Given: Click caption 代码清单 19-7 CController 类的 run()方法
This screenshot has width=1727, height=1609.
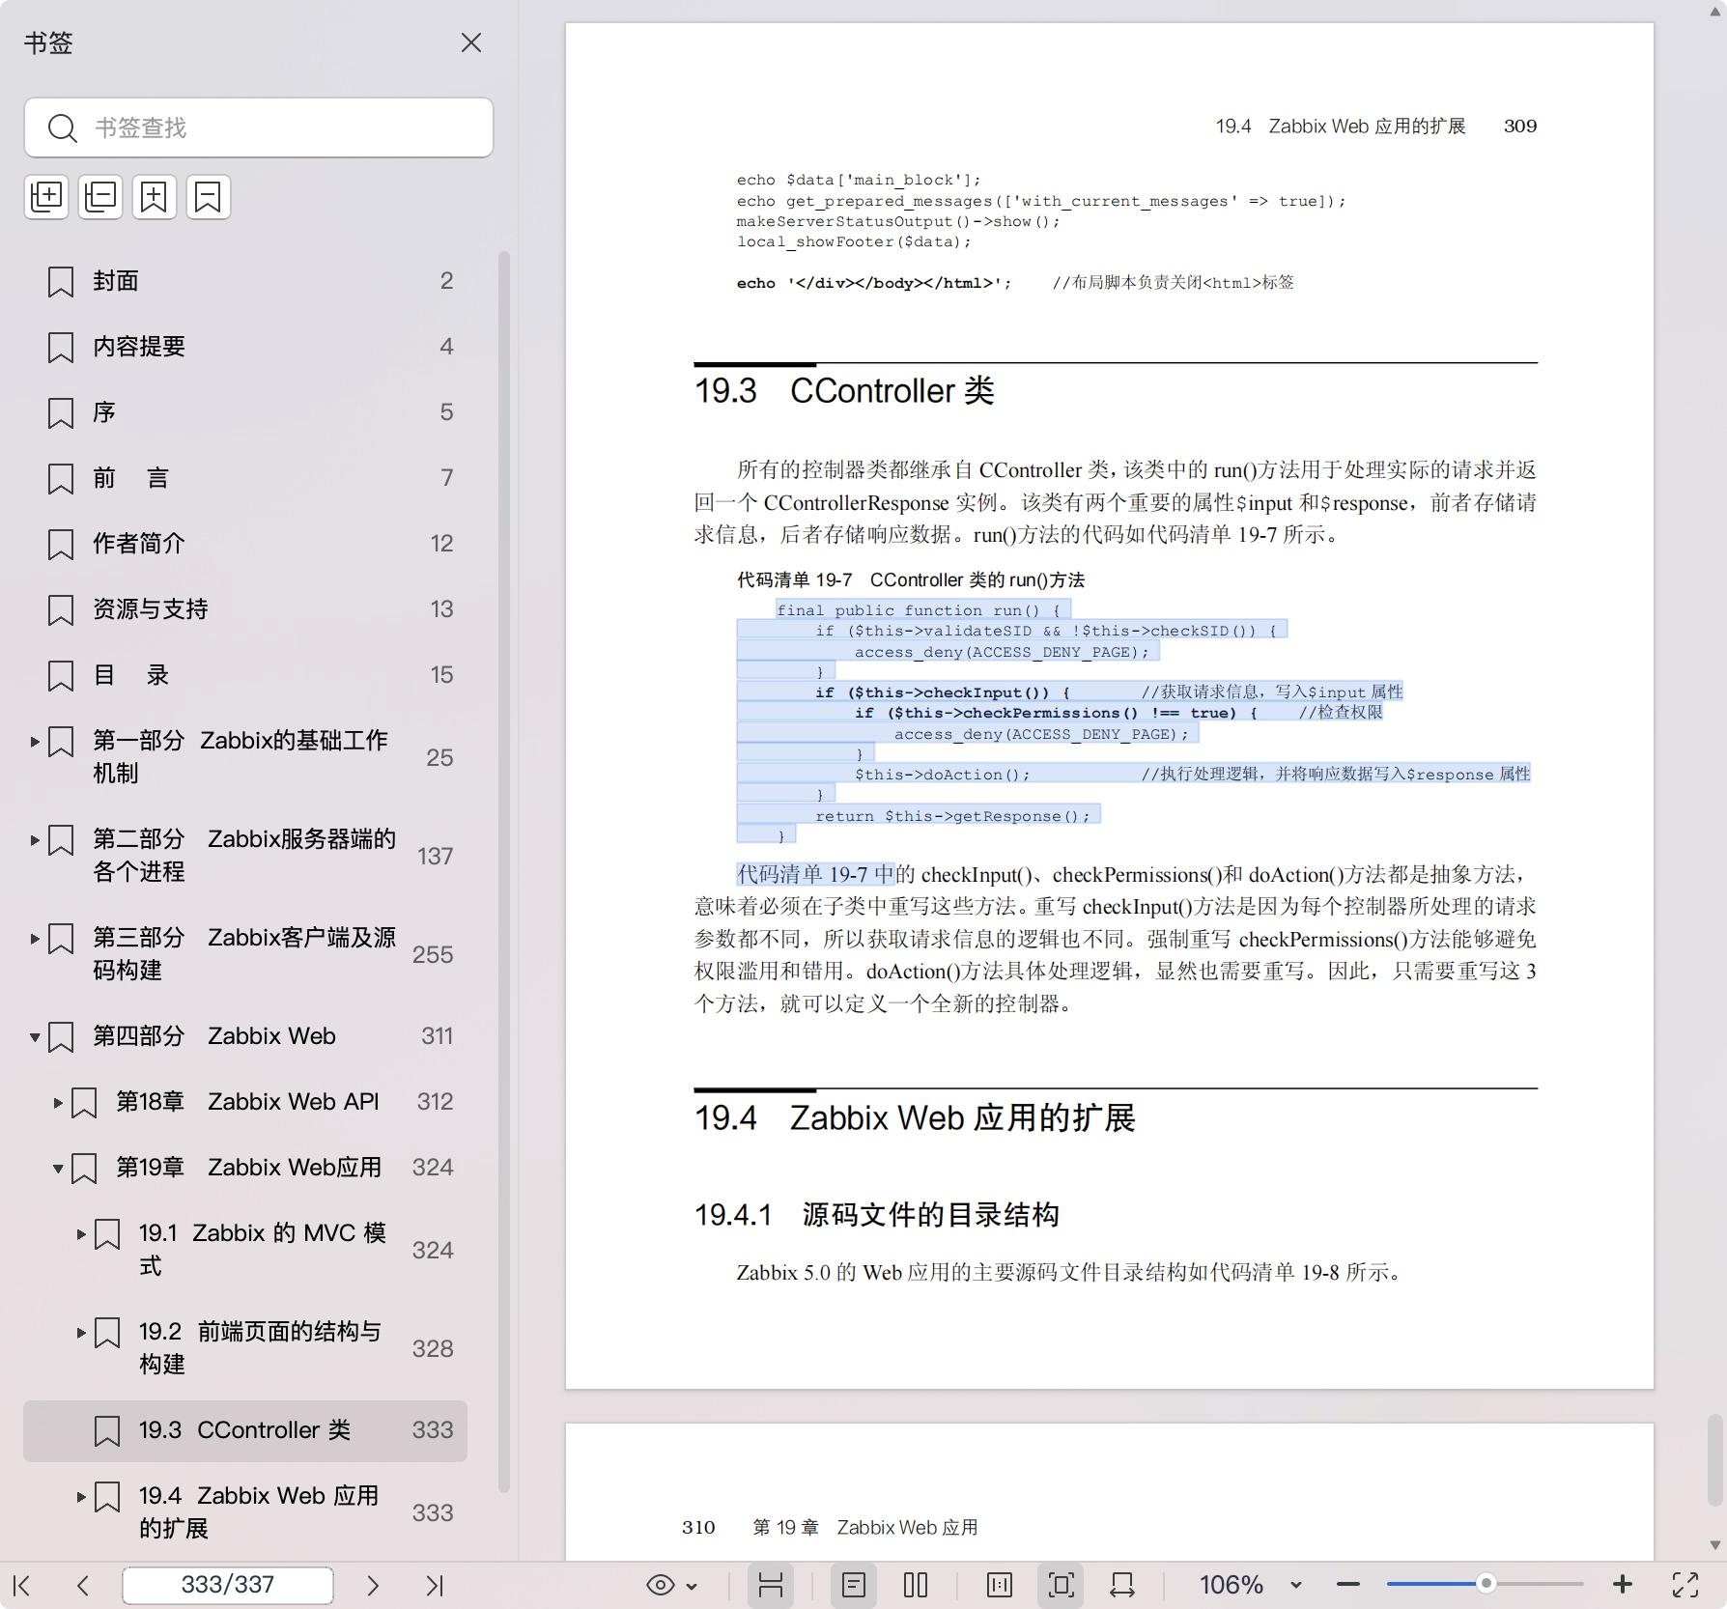Looking at the screenshot, I should coord(911,580).
